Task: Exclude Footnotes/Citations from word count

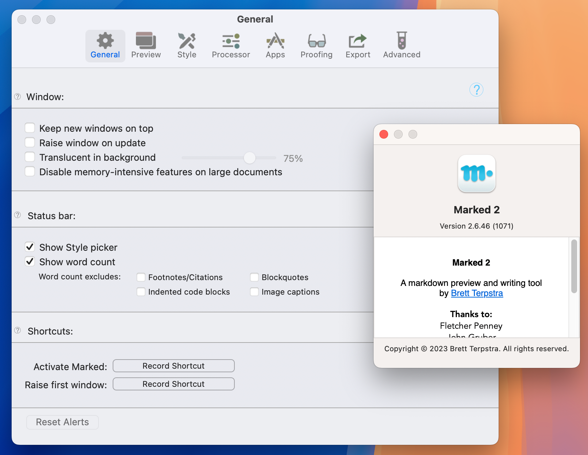Action: [x=141, y=277]
